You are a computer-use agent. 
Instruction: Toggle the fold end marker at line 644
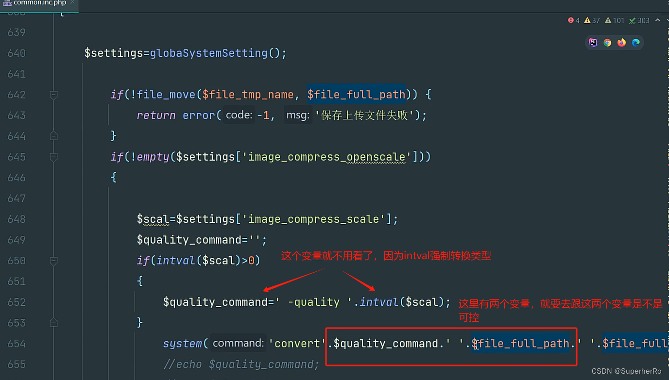click(x=54, y=136)
